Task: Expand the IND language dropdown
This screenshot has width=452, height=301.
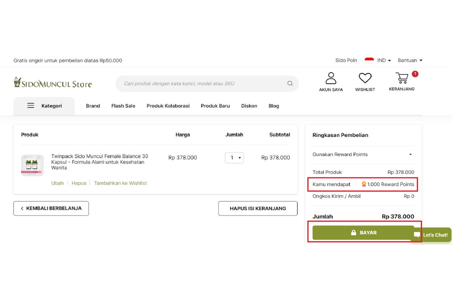Action: pyautogui.click(x=384, y=60)
